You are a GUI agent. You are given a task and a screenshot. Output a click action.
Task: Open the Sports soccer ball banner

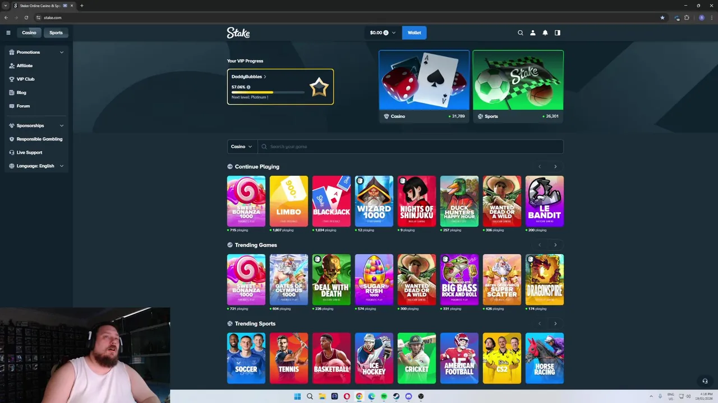(518, 86)
